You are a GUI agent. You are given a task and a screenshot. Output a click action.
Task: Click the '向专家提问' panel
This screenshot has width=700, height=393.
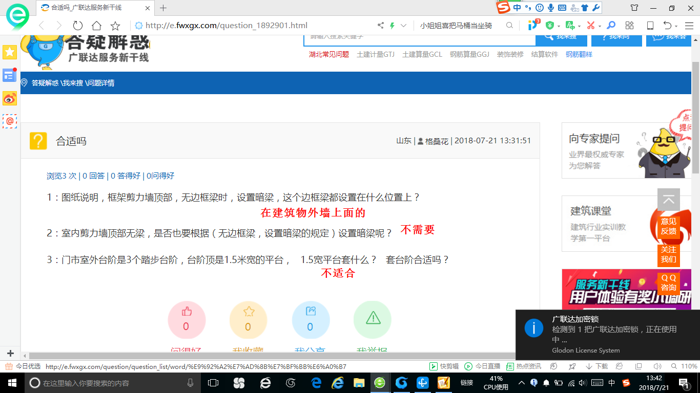626,150
